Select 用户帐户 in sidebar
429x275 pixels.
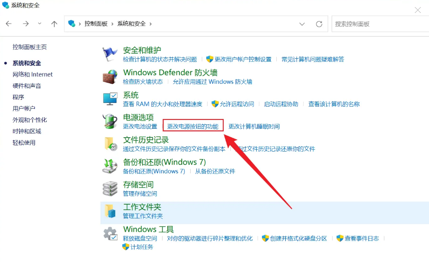tap(24, 108)
